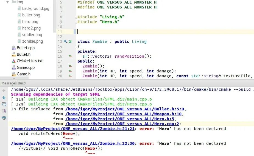
Task: Open the Hero.cpp:2 link
Action: pyautogui.click(x=122, y=124)
